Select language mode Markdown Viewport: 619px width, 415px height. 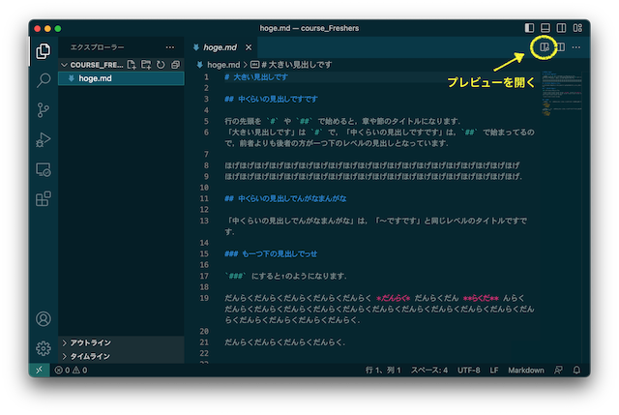pos(526,370)
